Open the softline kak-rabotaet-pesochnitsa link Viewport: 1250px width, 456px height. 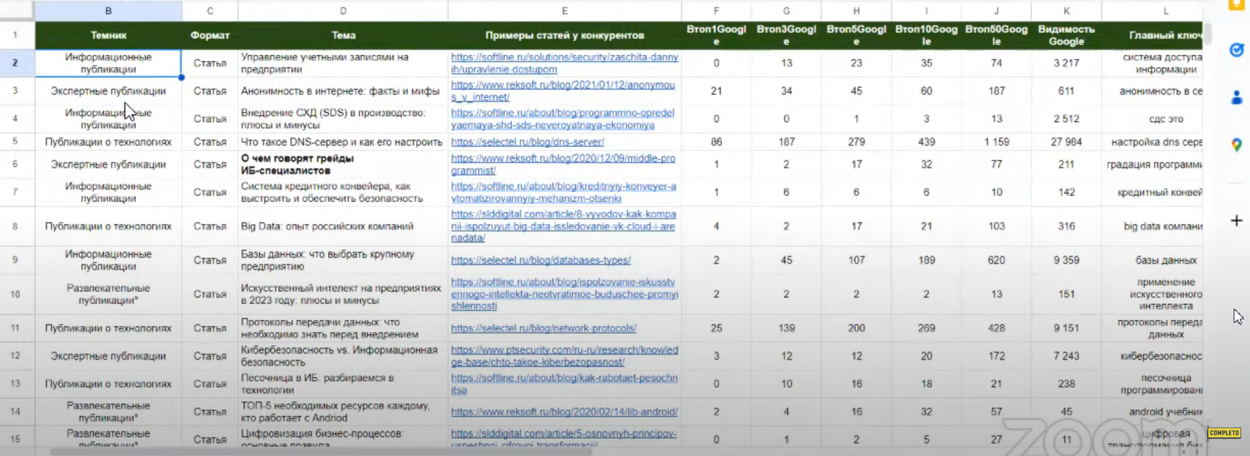coord(564,384)
